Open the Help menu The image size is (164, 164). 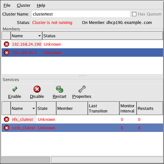click(41, 6)
